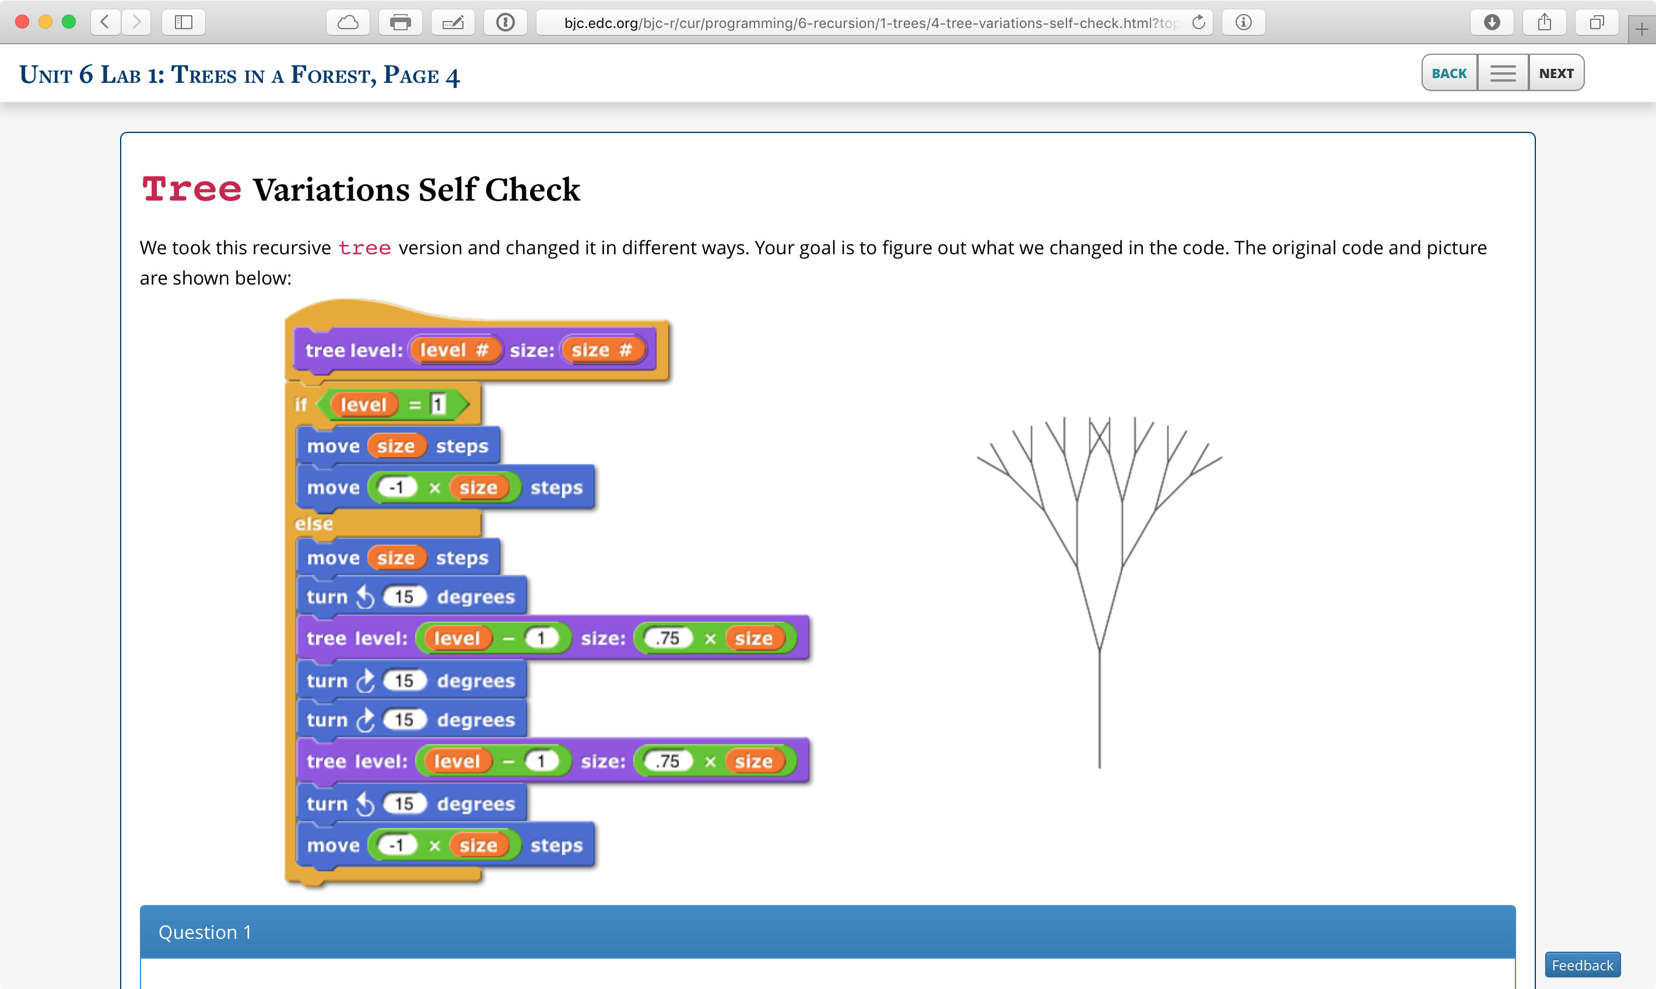
Task: Open iCloud Tabs with the cloud icon
Action: coord(347,22)
